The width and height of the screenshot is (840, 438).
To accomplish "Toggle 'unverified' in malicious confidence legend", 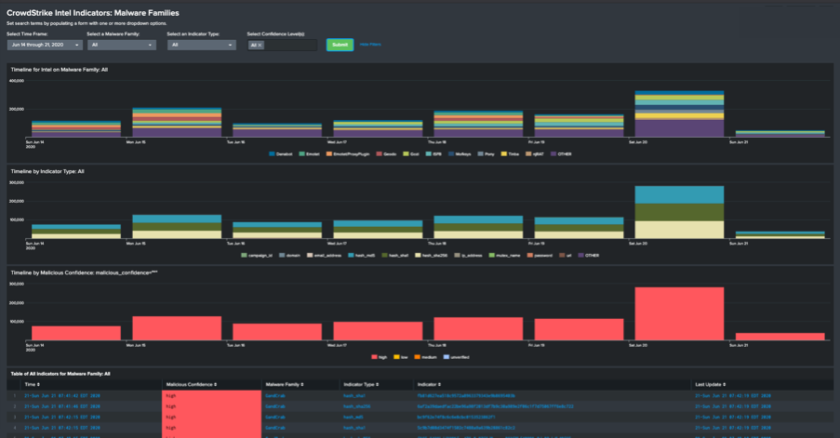I will (x=456, y=357).
